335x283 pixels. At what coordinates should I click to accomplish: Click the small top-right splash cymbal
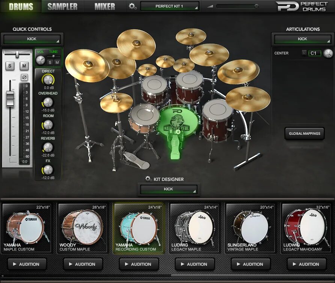point(191,36)
